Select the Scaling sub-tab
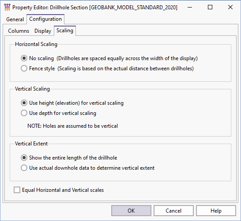The width and height of the screenshot is (241, 221). (x=65, y=30)
